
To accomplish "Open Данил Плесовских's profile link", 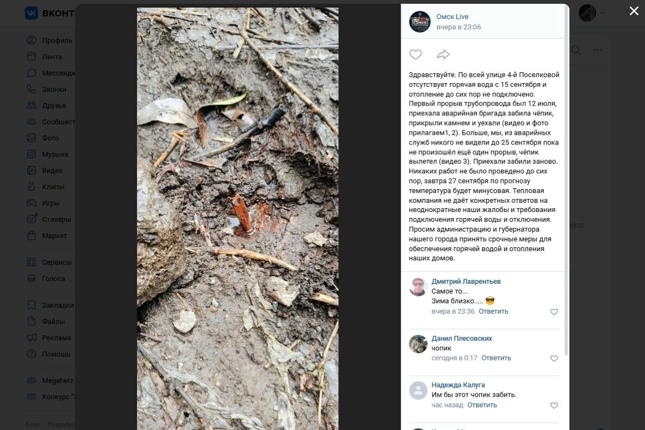I will 462,338.
